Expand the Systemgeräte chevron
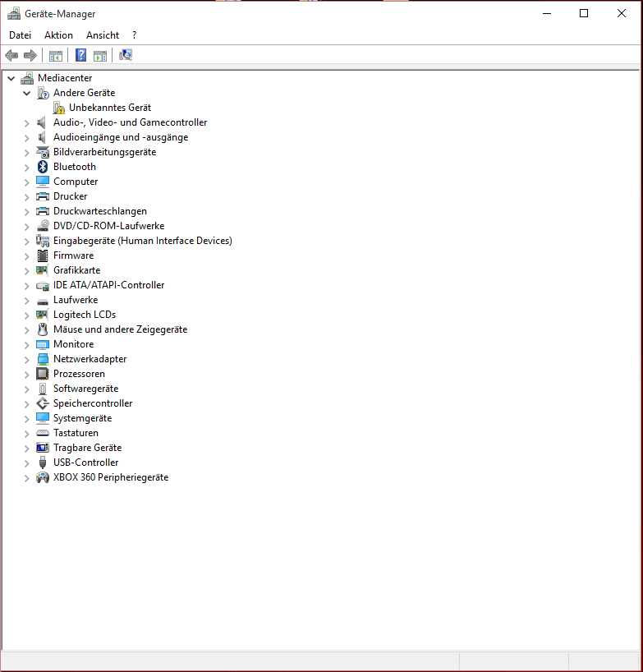 pyautogui.click(x=27, y=419)
